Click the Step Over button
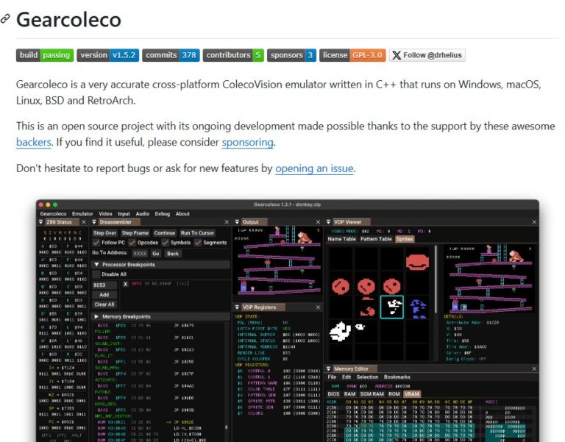This screenshot has width=565, height=442. pos(105,233)
